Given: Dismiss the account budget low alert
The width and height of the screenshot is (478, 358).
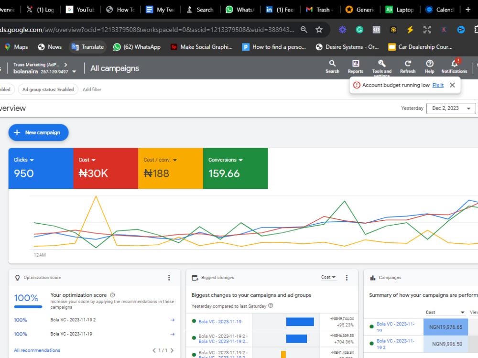Looking at the screenshot, I should click(x=452, y=85).
